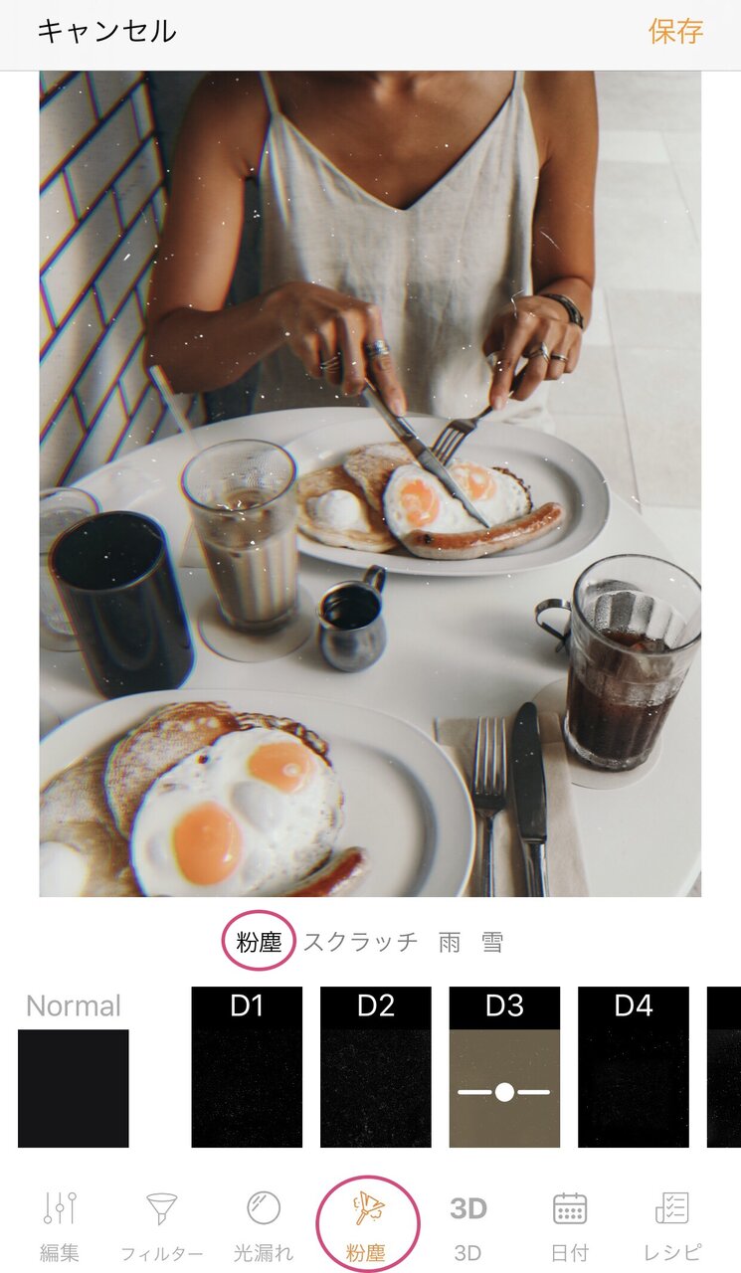Open the フィルター funnel icon
741x1273 pixels.
click(161, 1209)
